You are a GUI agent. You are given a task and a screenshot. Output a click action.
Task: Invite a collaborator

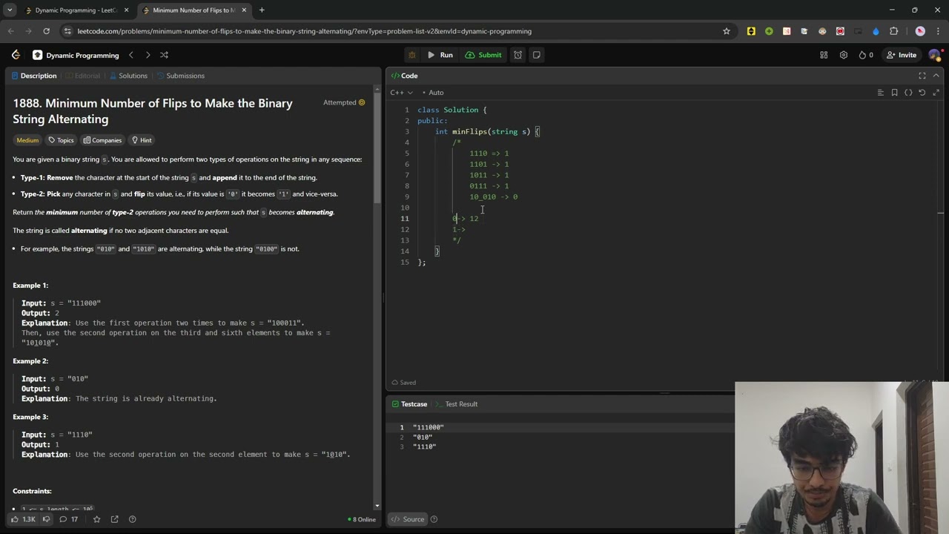pos(902,55)
